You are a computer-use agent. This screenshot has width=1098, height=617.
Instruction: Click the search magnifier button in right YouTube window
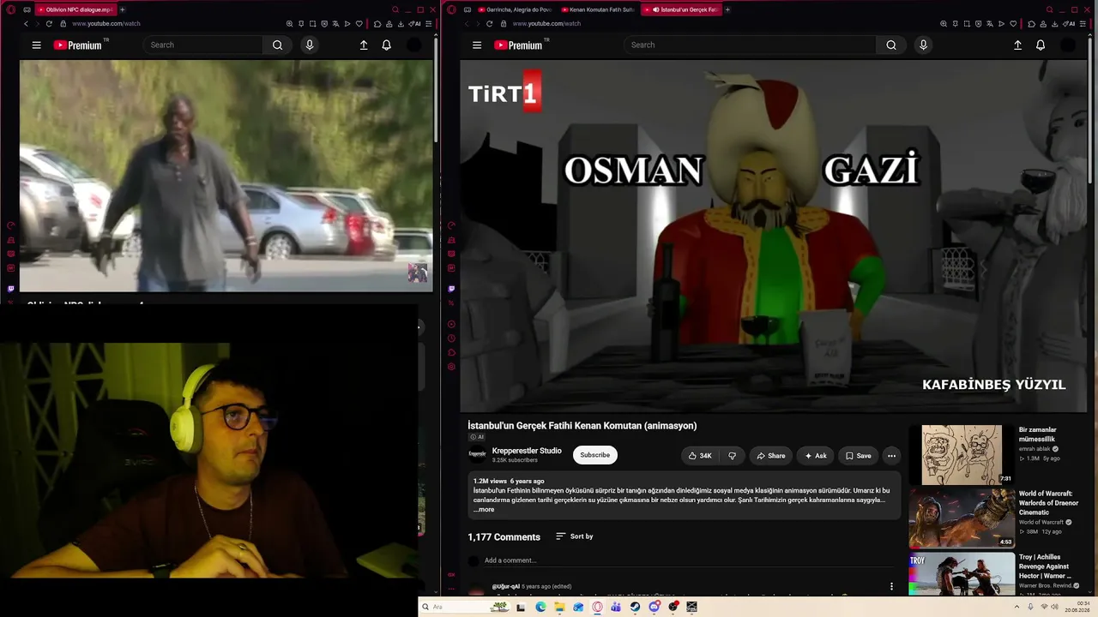point(891,45)
